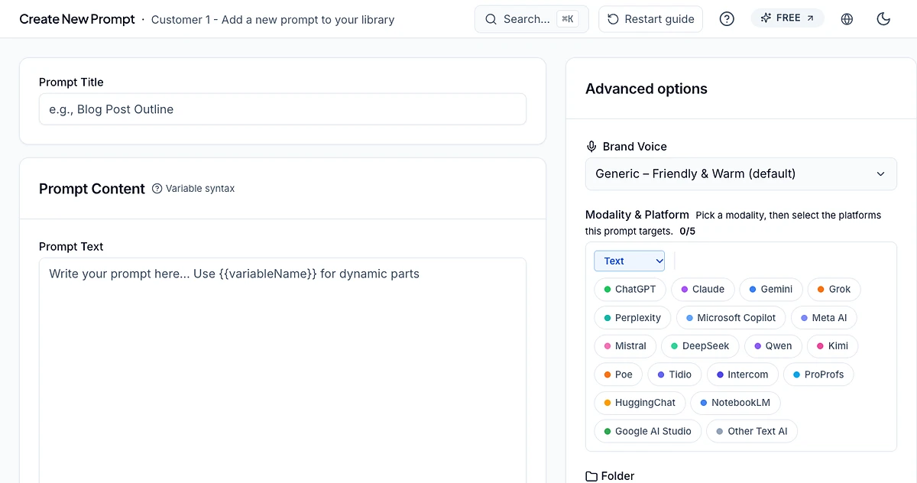Image resolution: width=917 pixels, height=483 pixels.
Task: Toggle the Poe platform chip
Action: (x=618, y=374)
